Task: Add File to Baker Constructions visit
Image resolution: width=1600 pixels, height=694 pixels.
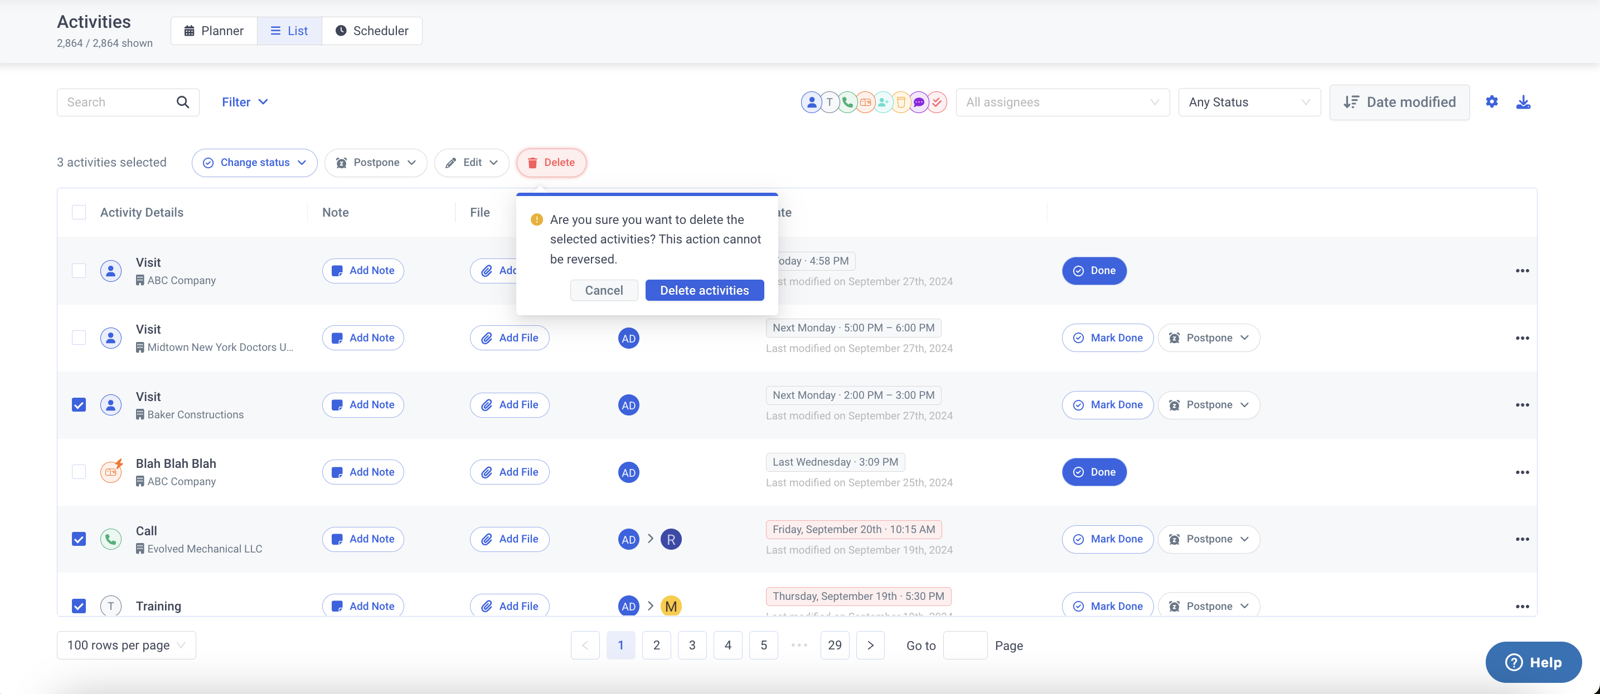Action: point(510,405)
